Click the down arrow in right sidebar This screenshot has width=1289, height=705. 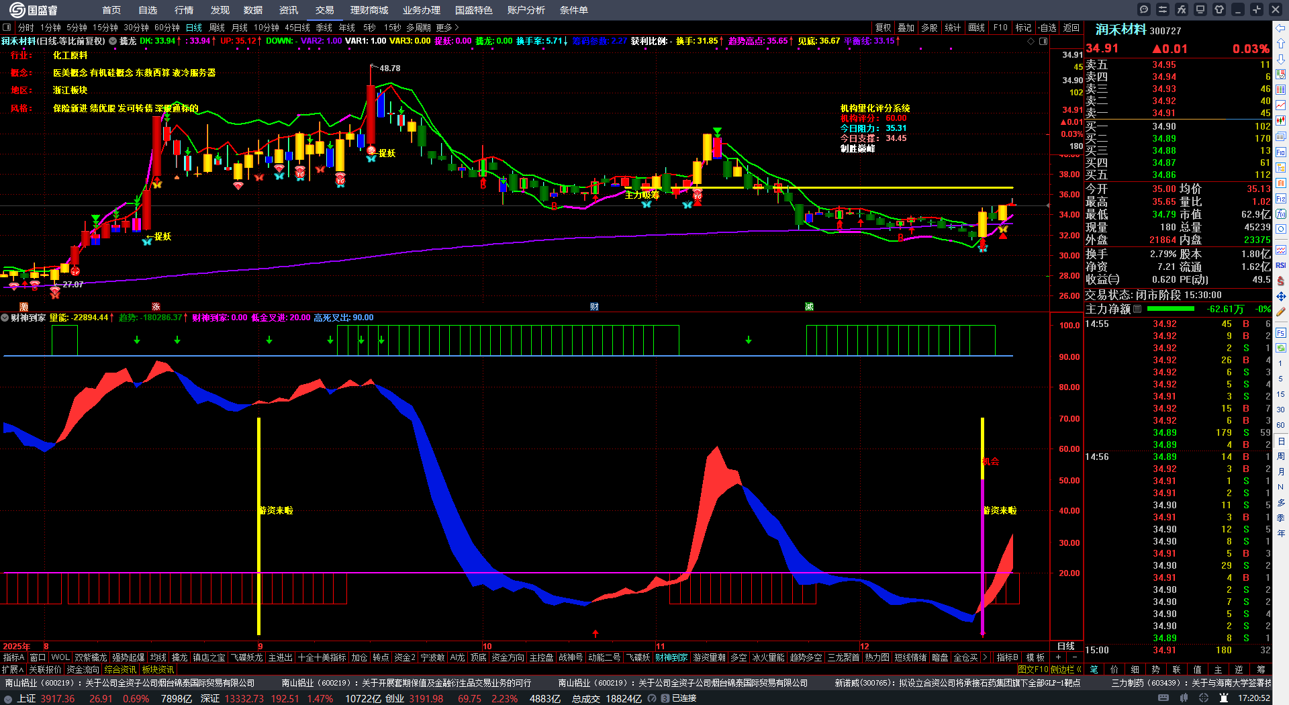[1281, 59]
